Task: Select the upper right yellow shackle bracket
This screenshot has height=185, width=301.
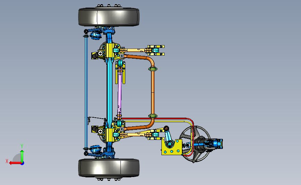Action: 156,50
